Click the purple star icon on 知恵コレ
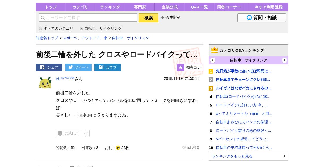The height and width of the screenshot is (167, 319). (181, 67)
